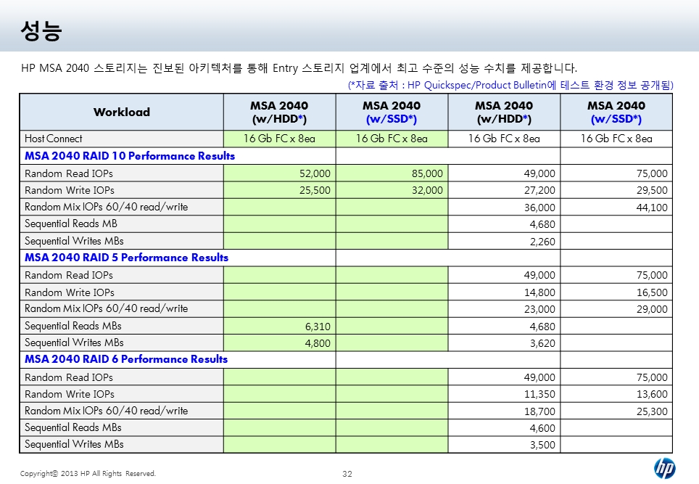The width and height of the screenshot is (699, 484).
Task: Click the 75,000 value in RAID 10 section
Action: click(616, 173)
